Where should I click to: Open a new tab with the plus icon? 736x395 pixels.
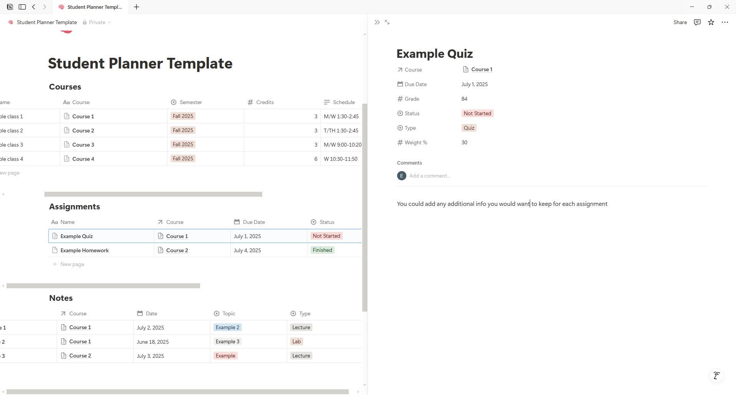point(136,7)
